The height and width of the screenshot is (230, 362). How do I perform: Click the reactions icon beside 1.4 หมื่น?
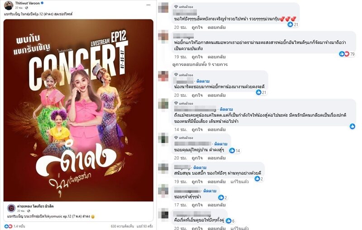(x=8, y=226)
